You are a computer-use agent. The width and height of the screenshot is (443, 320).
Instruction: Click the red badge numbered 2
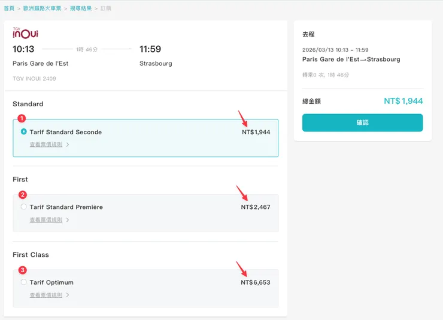click(23, 194)
